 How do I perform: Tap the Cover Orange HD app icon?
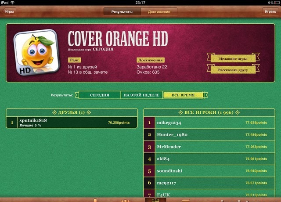[36, 52]
